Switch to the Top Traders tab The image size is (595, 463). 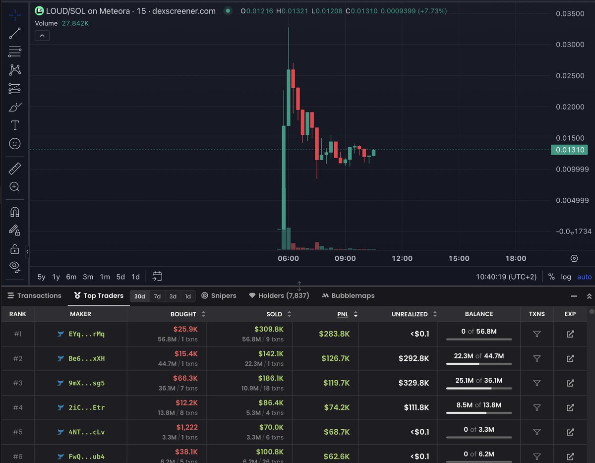pyautogui.click(x=99, y=295)
